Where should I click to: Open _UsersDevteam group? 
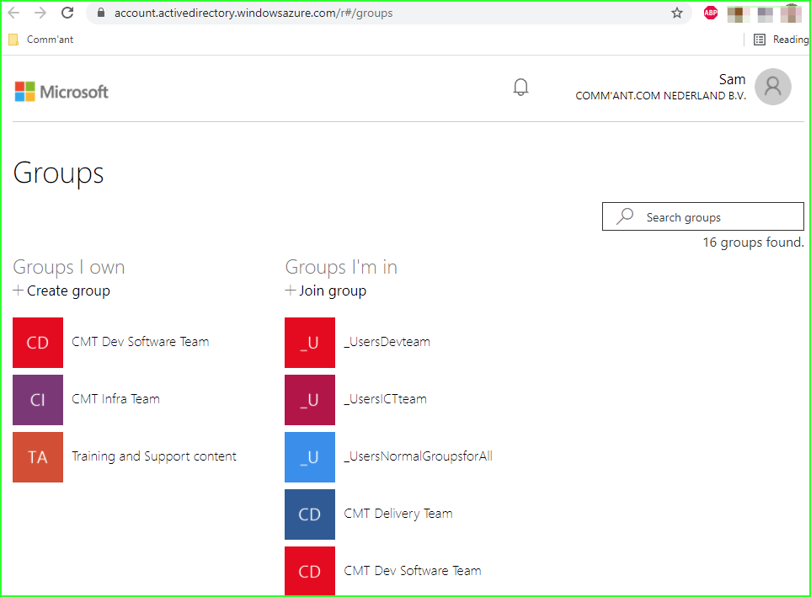387,342
